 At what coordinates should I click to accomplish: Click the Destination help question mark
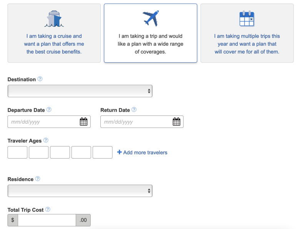(40, 79)
